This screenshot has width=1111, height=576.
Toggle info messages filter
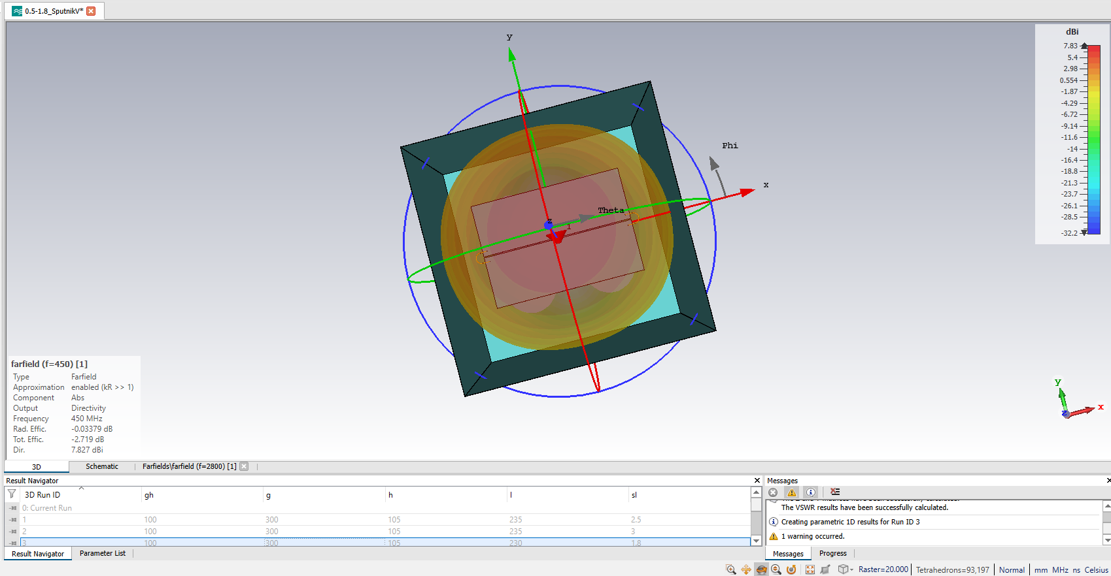(811, 492)
